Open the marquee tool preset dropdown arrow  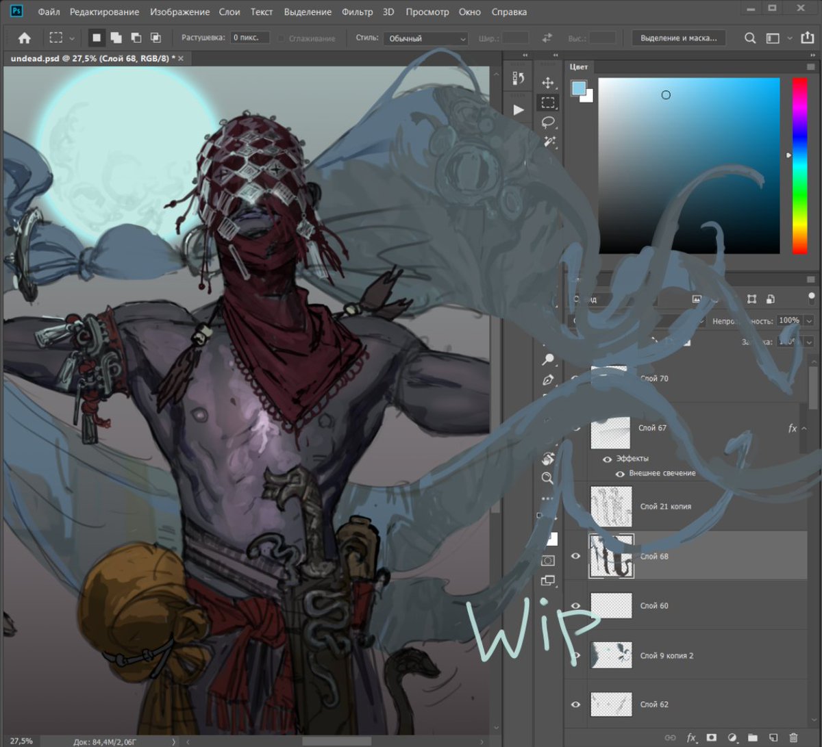point(72,38)
